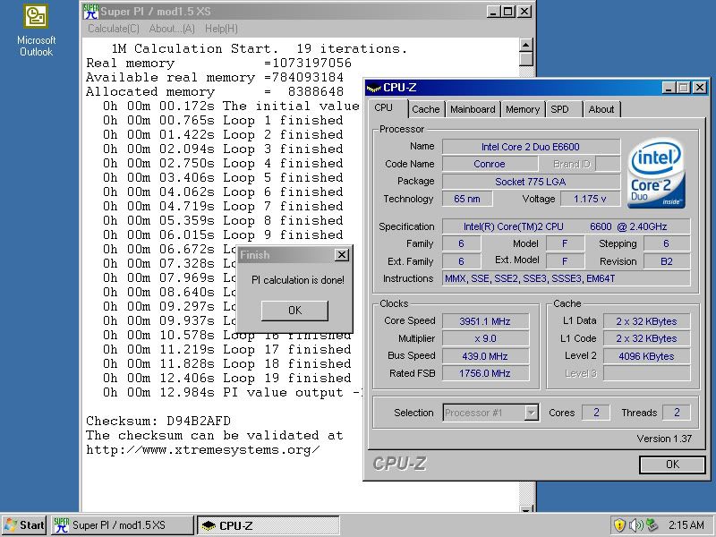Screen dimensions: 716x537
Task: Click the PI calculation is done! message
Action: click(298, 280)
